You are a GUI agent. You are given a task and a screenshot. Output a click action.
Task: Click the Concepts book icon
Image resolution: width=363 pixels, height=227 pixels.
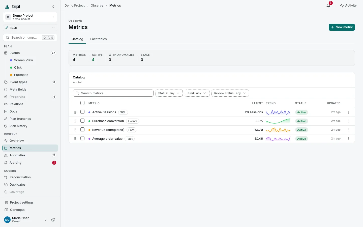point(6,210)
